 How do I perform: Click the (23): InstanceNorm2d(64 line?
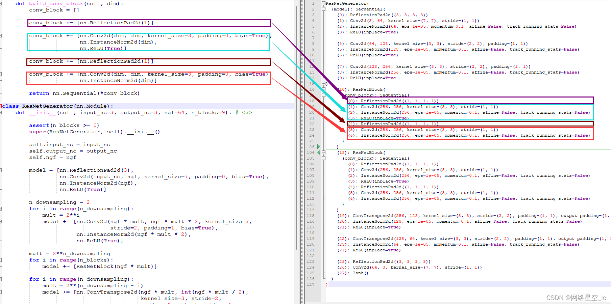(x=458, y=244)
